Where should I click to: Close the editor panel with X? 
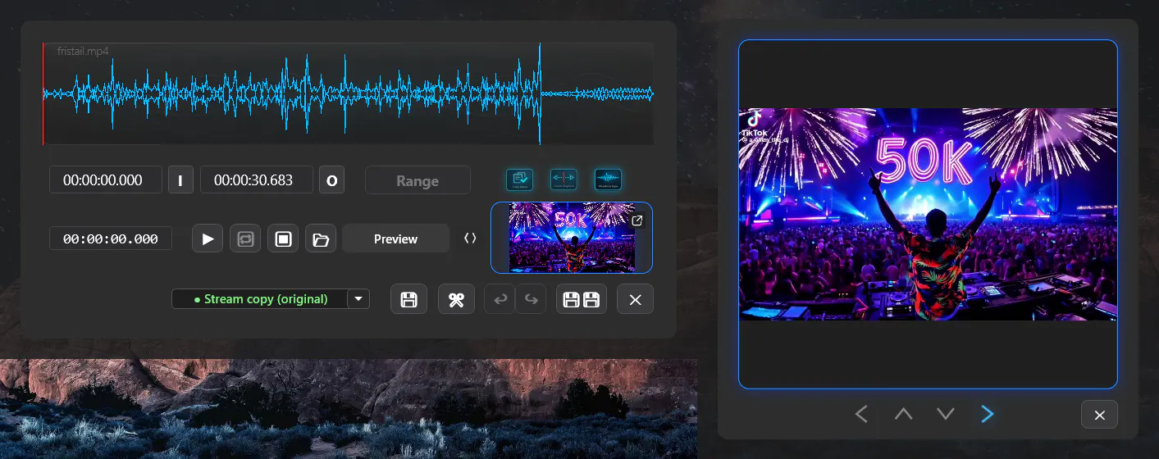point(635,299)
